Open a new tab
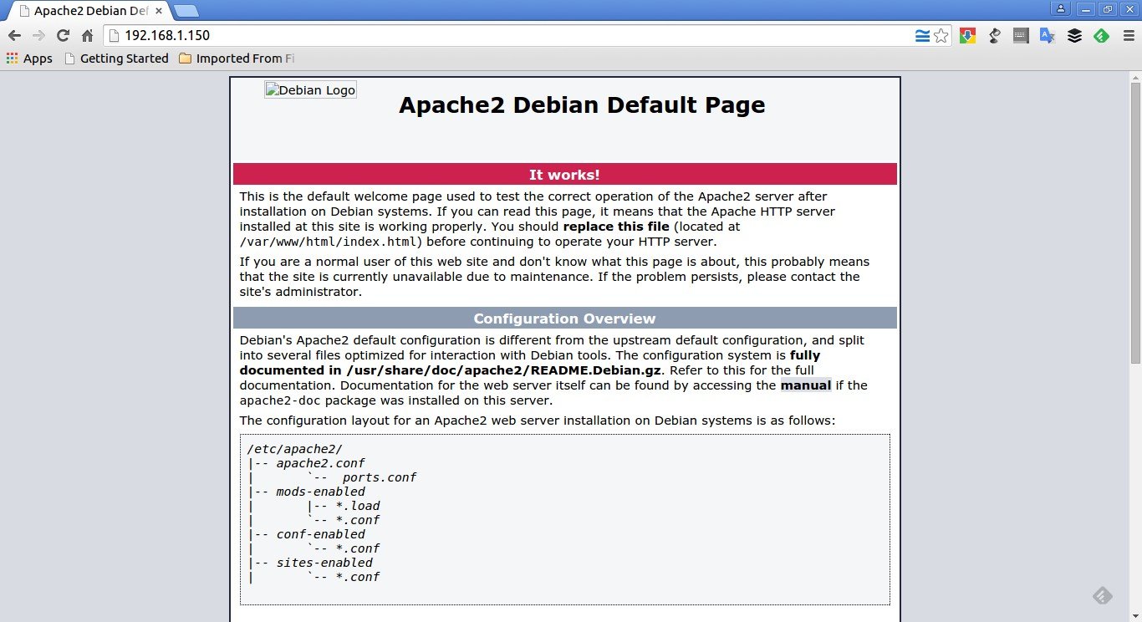 click(x=186, y=12)
